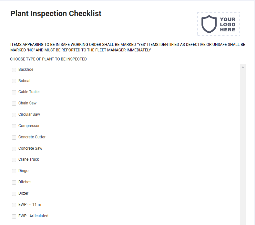
Task: Click the Plant Inspection Checklist heading
Action: coord(56,14)
